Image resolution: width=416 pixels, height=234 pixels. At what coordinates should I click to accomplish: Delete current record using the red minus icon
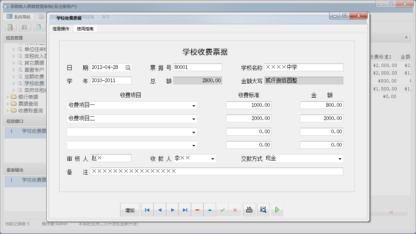tap(197, 209)
